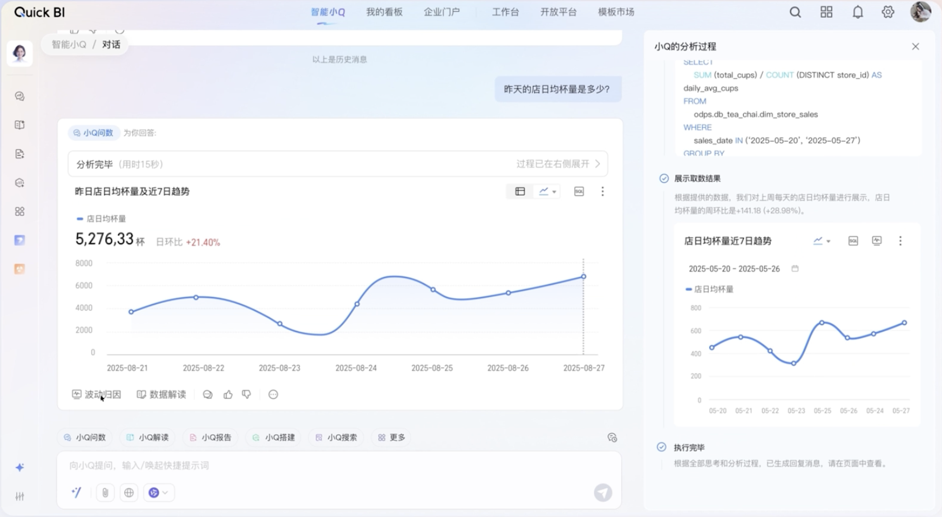
Task: Select the 智能小Q tab
Action: click(x=328, y=12)
